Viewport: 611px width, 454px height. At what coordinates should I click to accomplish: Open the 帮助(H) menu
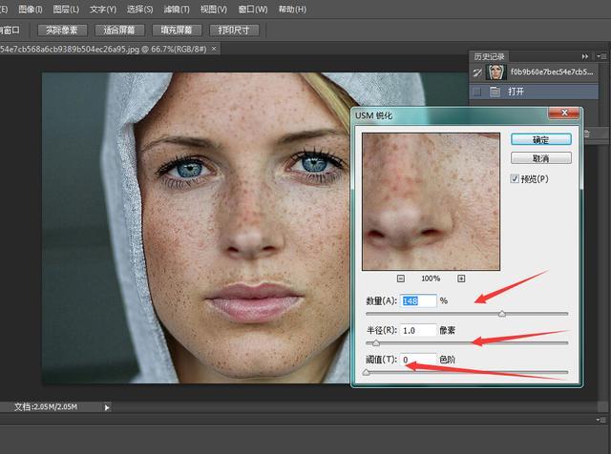(292, 9)
